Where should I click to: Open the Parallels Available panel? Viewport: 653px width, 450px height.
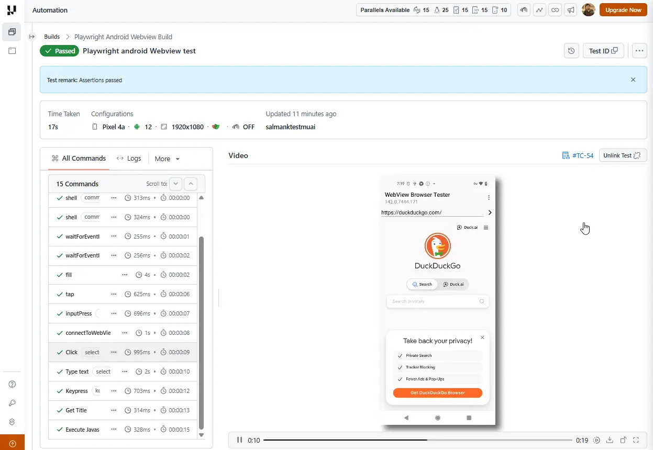coord(434,10)
